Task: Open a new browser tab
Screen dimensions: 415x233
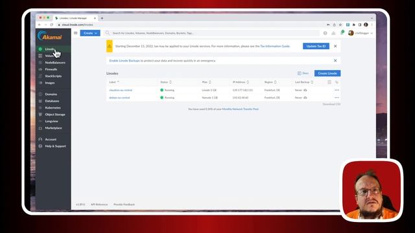Action: [x=102, y=18]
